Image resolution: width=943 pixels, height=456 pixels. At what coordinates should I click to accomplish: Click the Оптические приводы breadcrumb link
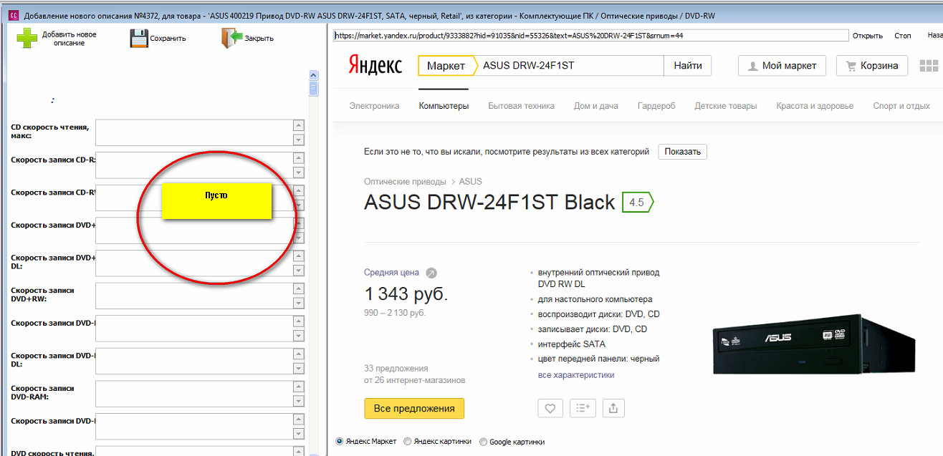click(x=405, y=182)
